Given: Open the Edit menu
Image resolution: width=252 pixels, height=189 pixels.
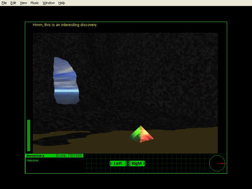Looking at the screenshot, I should coord(13,3).
